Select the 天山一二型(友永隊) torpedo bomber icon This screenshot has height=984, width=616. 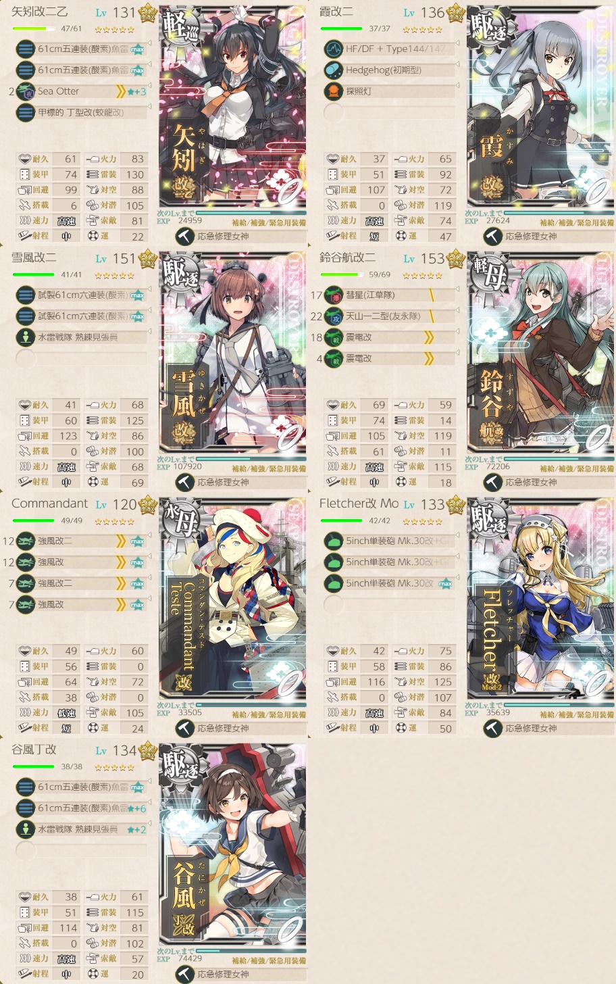pyautogui.click(x=334, y=316)
